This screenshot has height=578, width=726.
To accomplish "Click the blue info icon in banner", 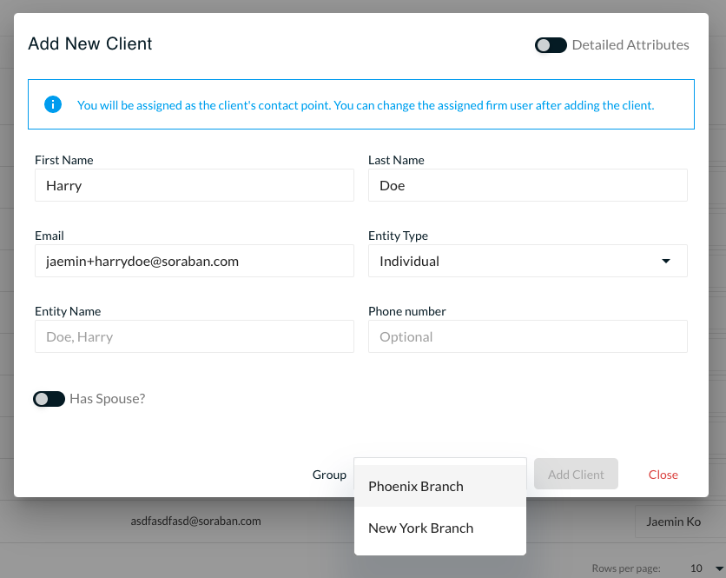I will (x=53, y=104).
